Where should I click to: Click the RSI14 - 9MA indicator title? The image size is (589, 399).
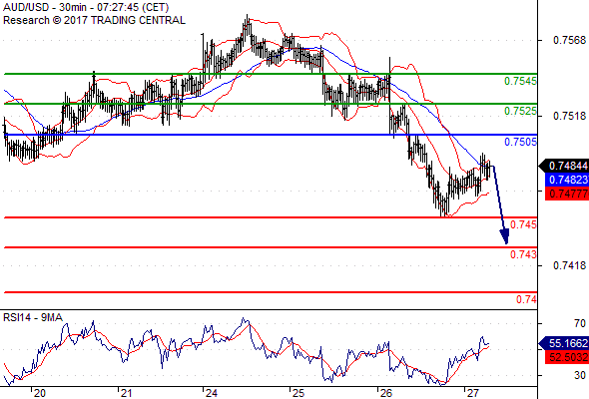pyautogui.click(x=33, y=317)
